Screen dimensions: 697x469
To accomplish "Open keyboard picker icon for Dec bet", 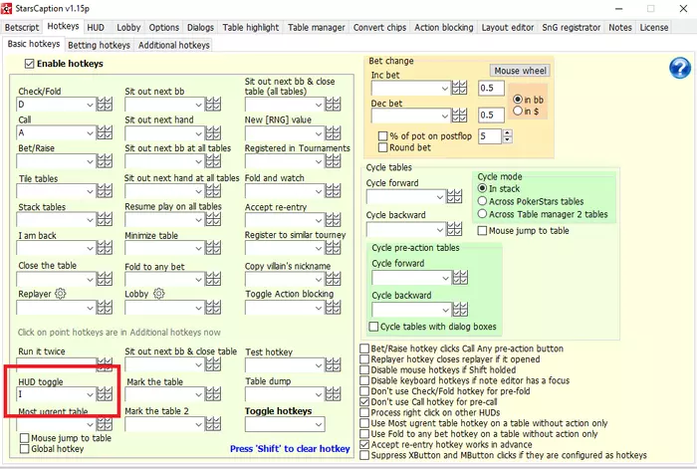I will (460, 116).
